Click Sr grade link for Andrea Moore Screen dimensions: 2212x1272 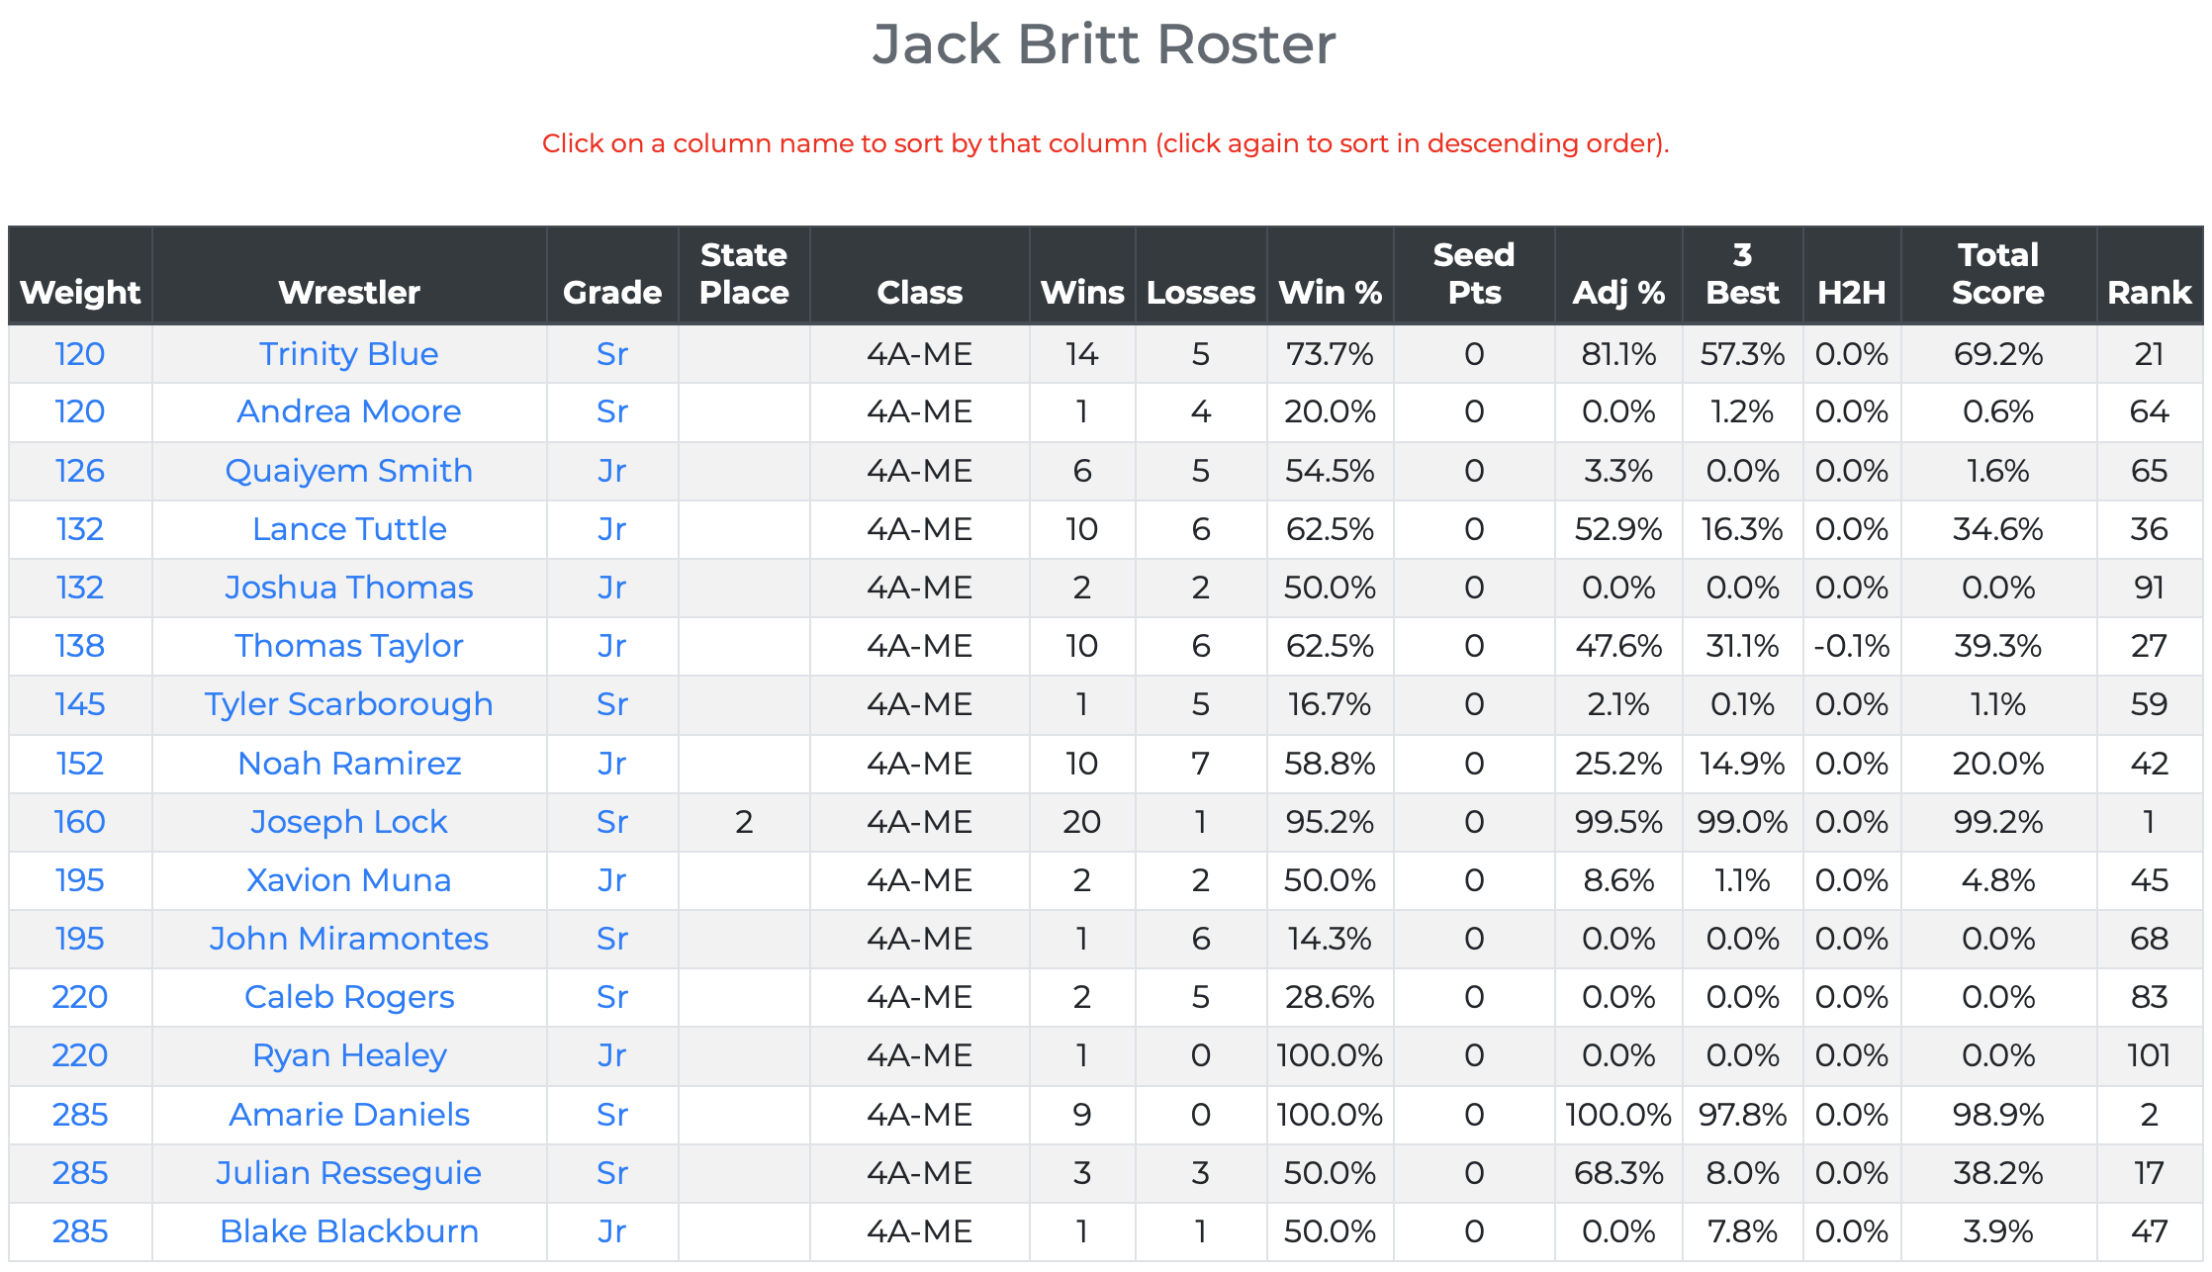click(612, 411)
